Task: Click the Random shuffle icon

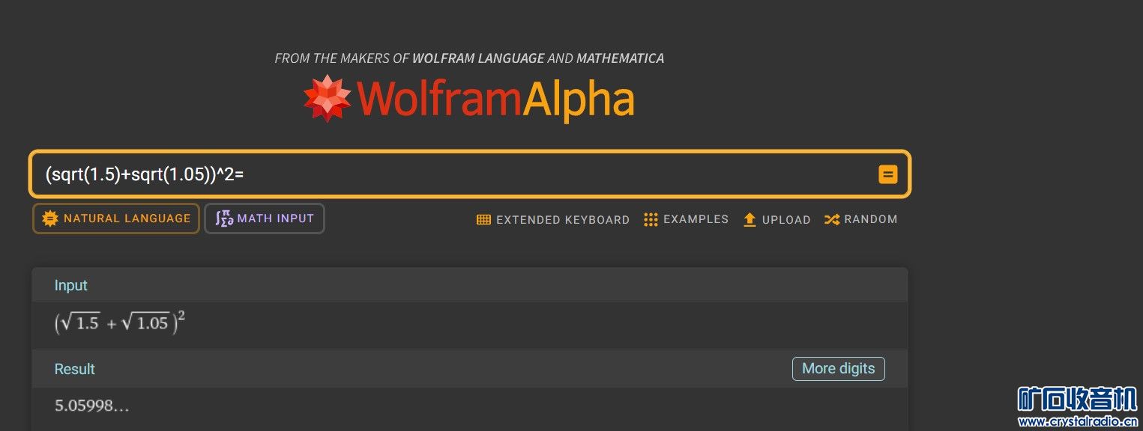Action: 831,219
